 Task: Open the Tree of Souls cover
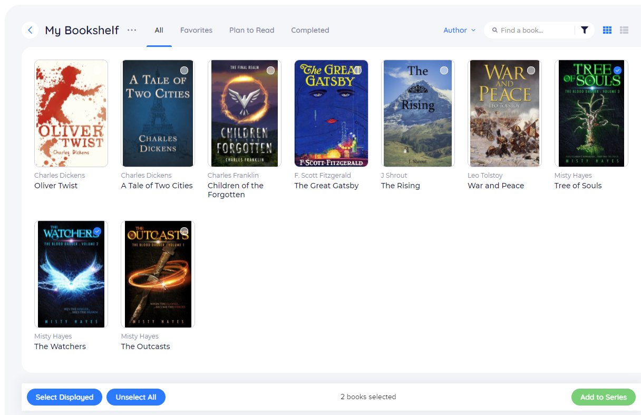[591, 113]
